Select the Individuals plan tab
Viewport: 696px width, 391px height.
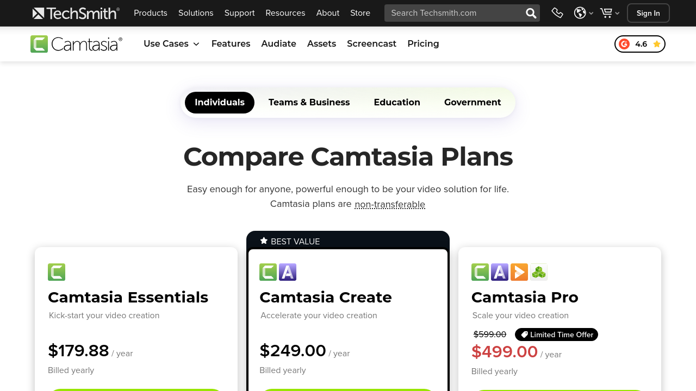pos(220,103)
